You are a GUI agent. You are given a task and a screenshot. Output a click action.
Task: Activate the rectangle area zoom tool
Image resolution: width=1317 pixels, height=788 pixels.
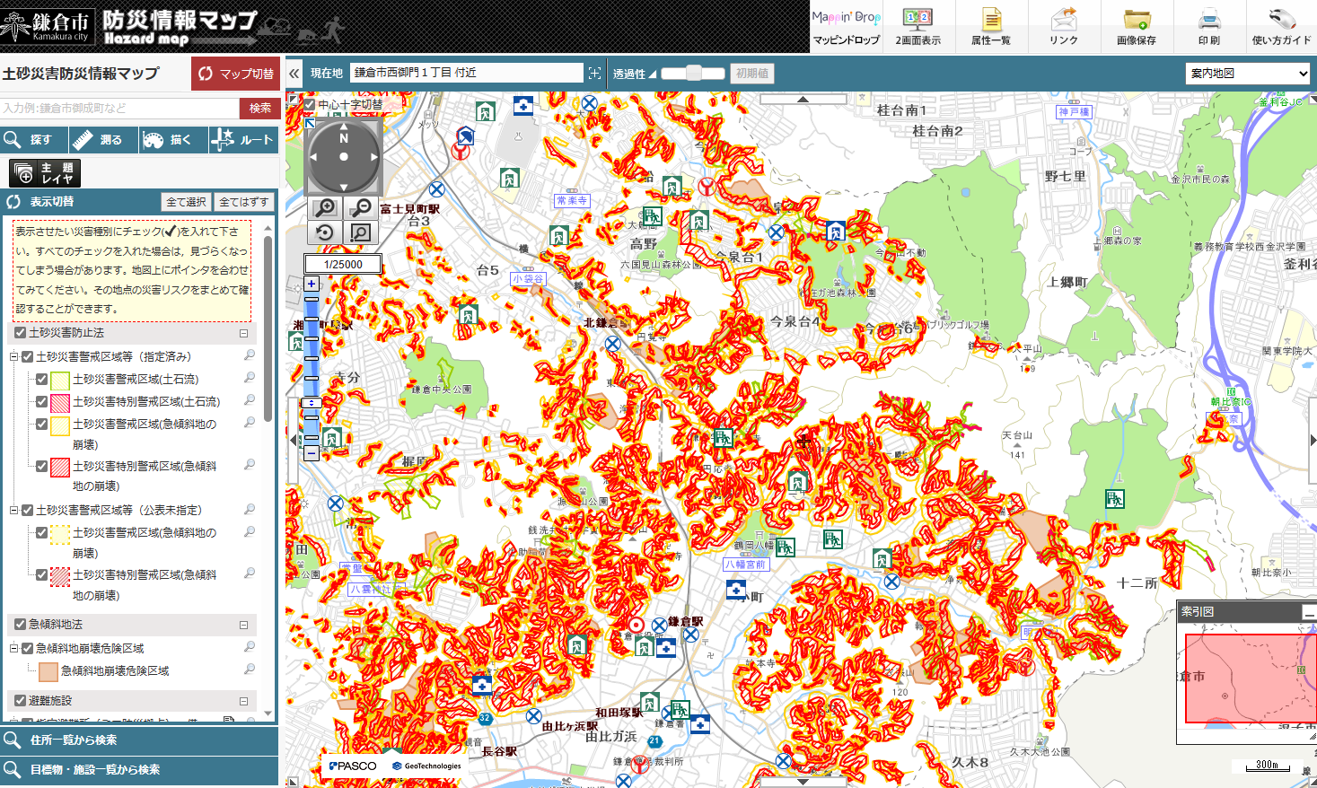361,233
